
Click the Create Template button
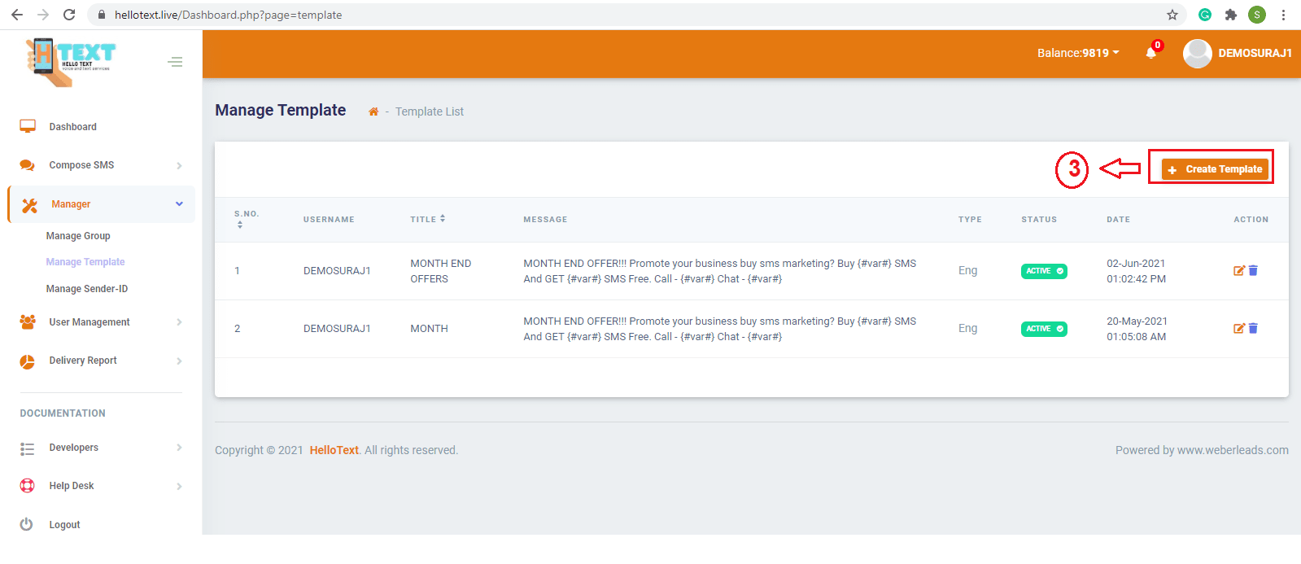1215,169
